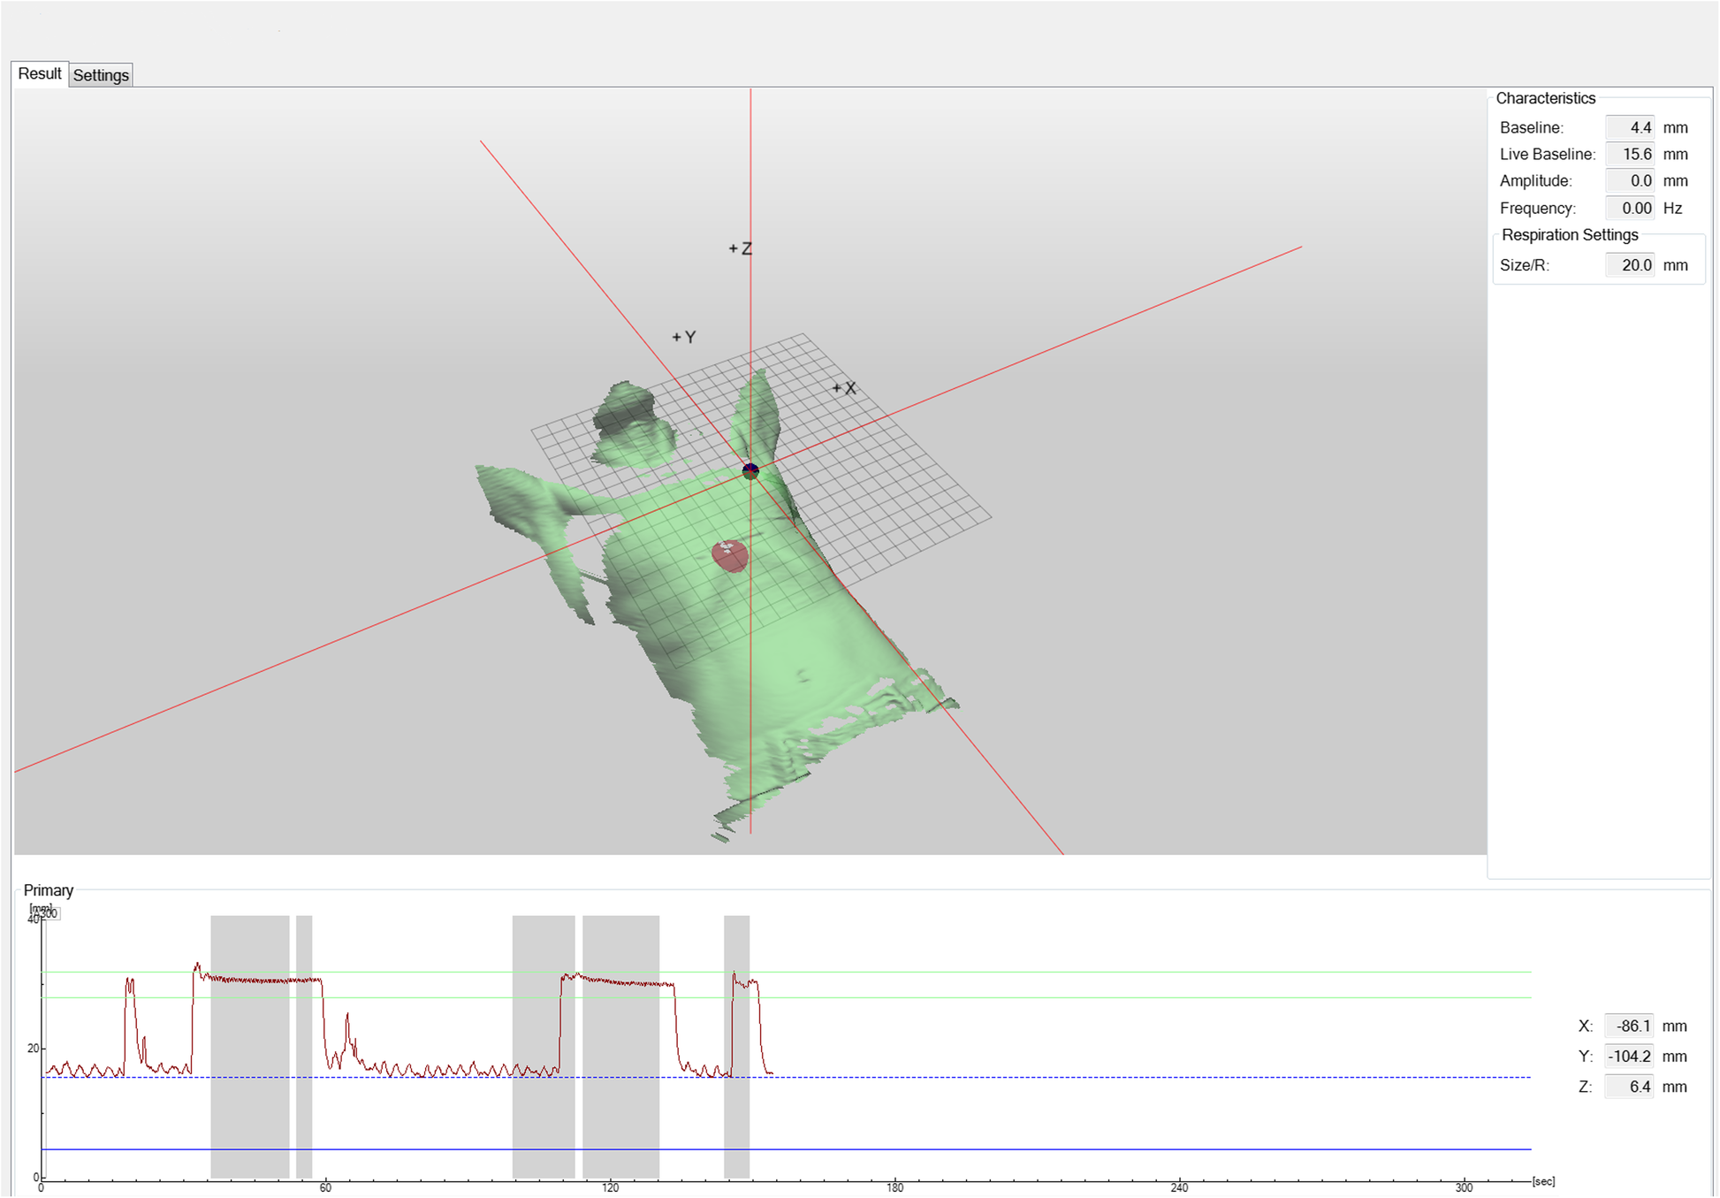The image size is (1720, 1198).
Task: Select the X coordinate field showing -86.1
Action: tap(1629, 1026)
